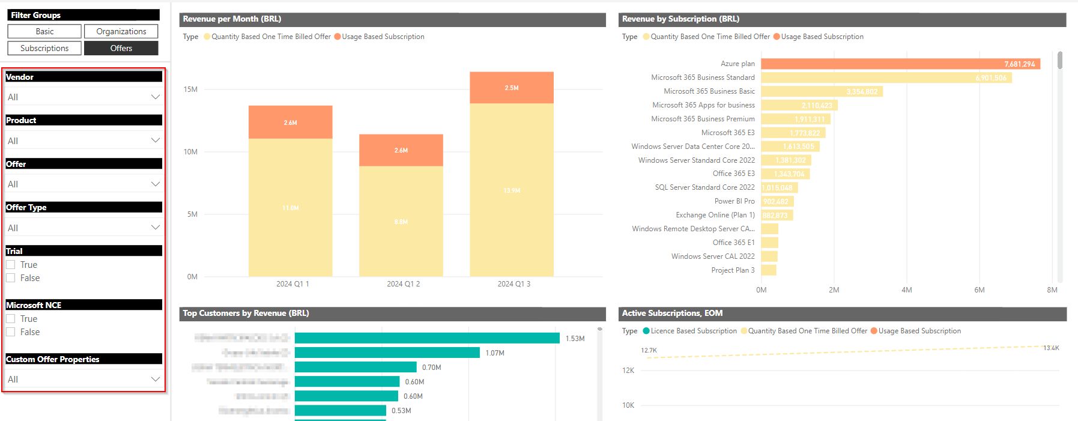The image size is (1078, 421).
Task: Select the Subscriptions filter group
Action: 44,48
